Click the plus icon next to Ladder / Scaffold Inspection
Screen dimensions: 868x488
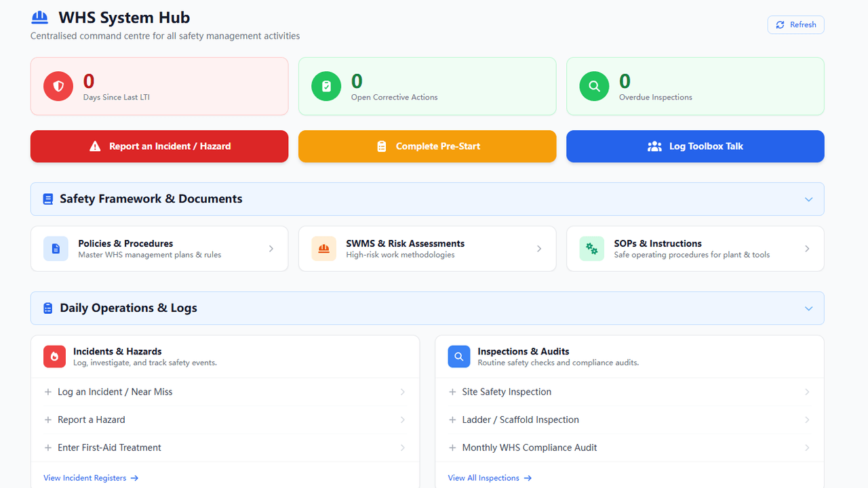click(452, 420)
